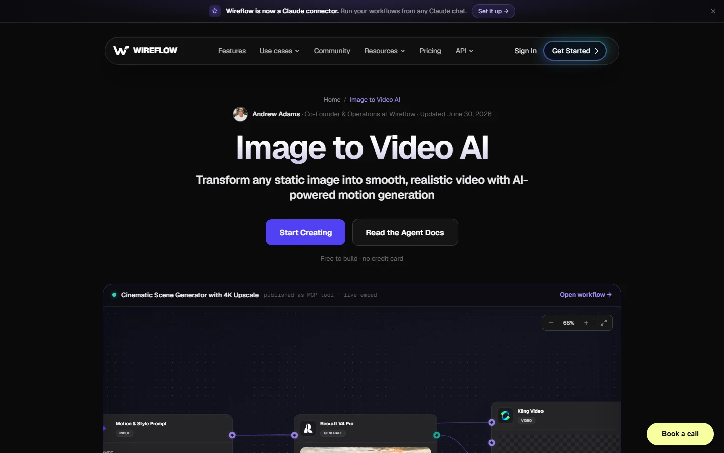Viewport: 724px width, 453px height.
Task: Click the Recraft V4 Pro node icon
Action: click(x=308, y=428)
